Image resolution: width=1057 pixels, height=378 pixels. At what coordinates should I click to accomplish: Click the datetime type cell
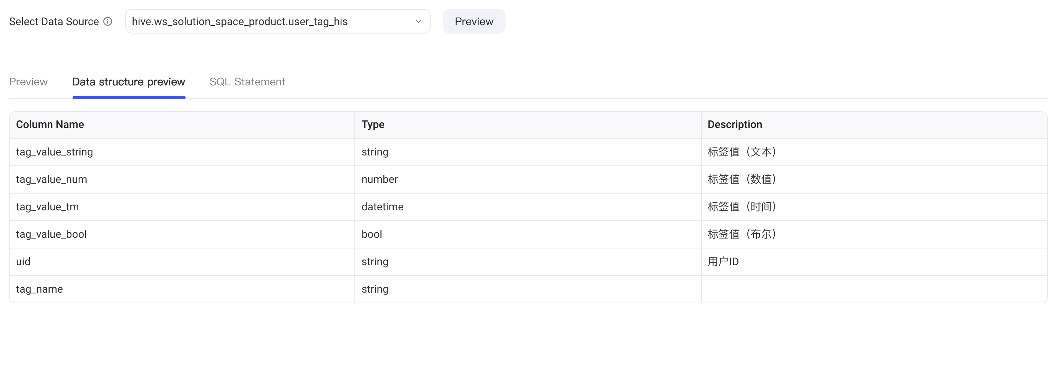(x=528, y=207)
